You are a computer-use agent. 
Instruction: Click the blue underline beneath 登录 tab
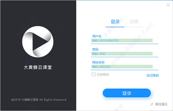click(115, 27)
